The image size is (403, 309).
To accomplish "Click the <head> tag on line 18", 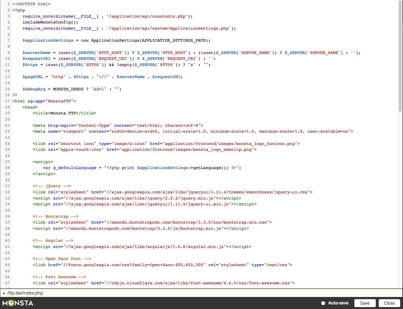I will tap(30, 107).
